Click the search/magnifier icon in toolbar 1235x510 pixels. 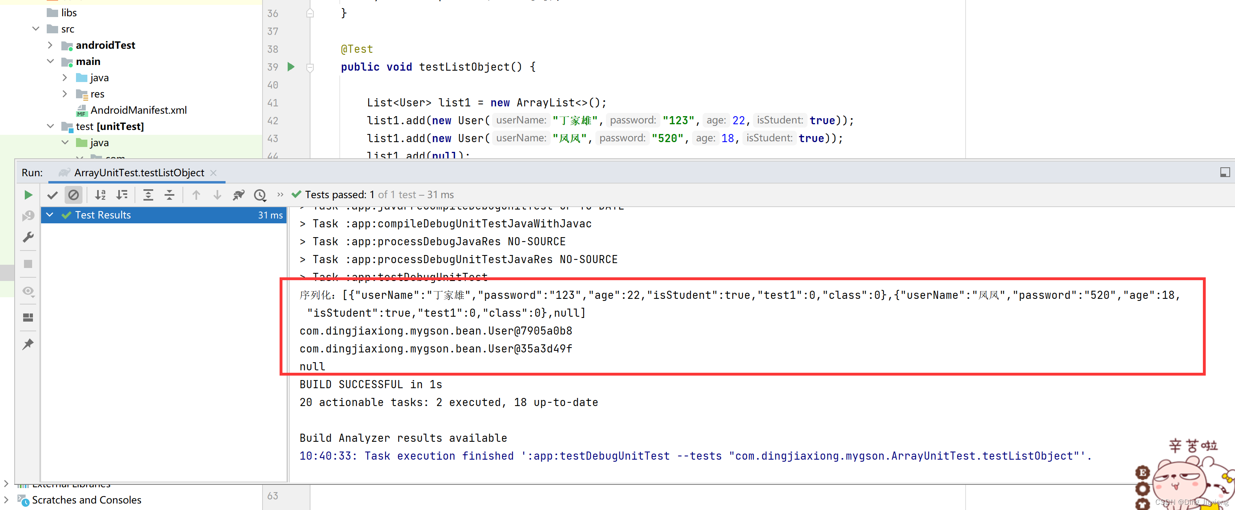[x=260, y=194]
